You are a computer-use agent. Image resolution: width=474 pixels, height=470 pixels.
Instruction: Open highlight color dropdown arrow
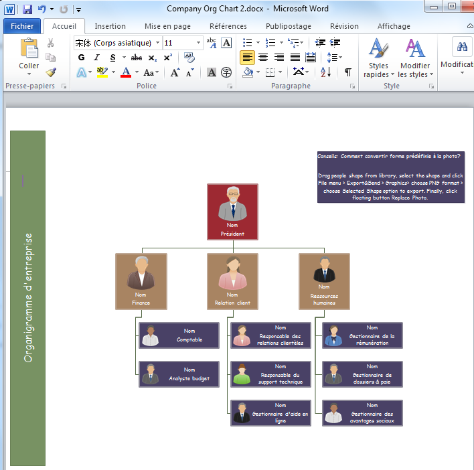(113, 72)
